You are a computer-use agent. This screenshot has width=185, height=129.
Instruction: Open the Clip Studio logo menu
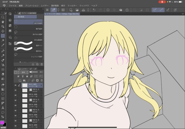tap(4, 5)
